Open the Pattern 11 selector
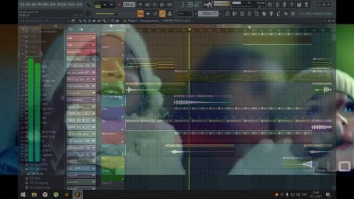 pos(208,14)
